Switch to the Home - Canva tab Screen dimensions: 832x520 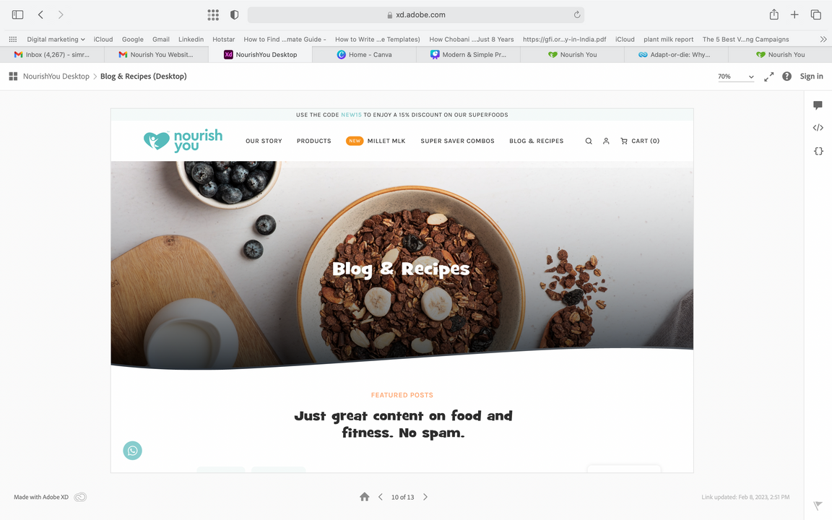364,55
